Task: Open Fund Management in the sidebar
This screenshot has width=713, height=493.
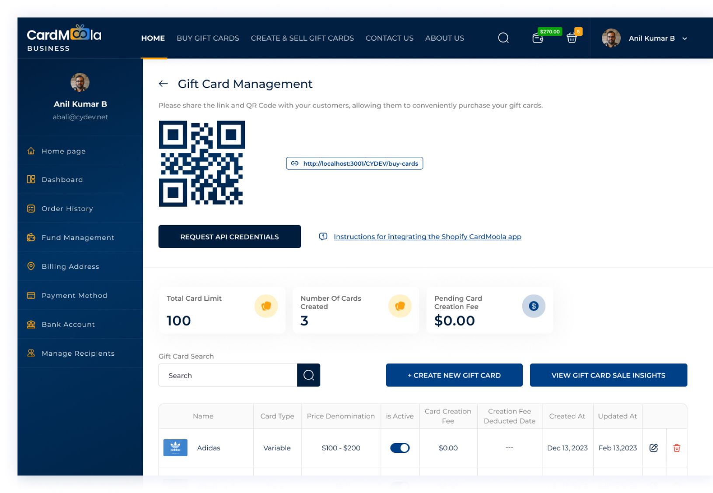Action: coord(78,238)
